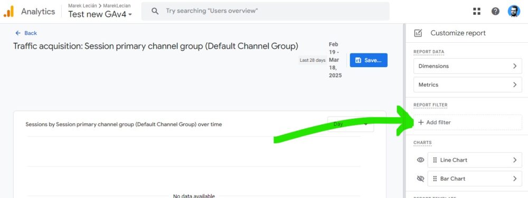Open the Test new GAv4 property picker
Screen dimensions: 528x198
coord(100,14)
